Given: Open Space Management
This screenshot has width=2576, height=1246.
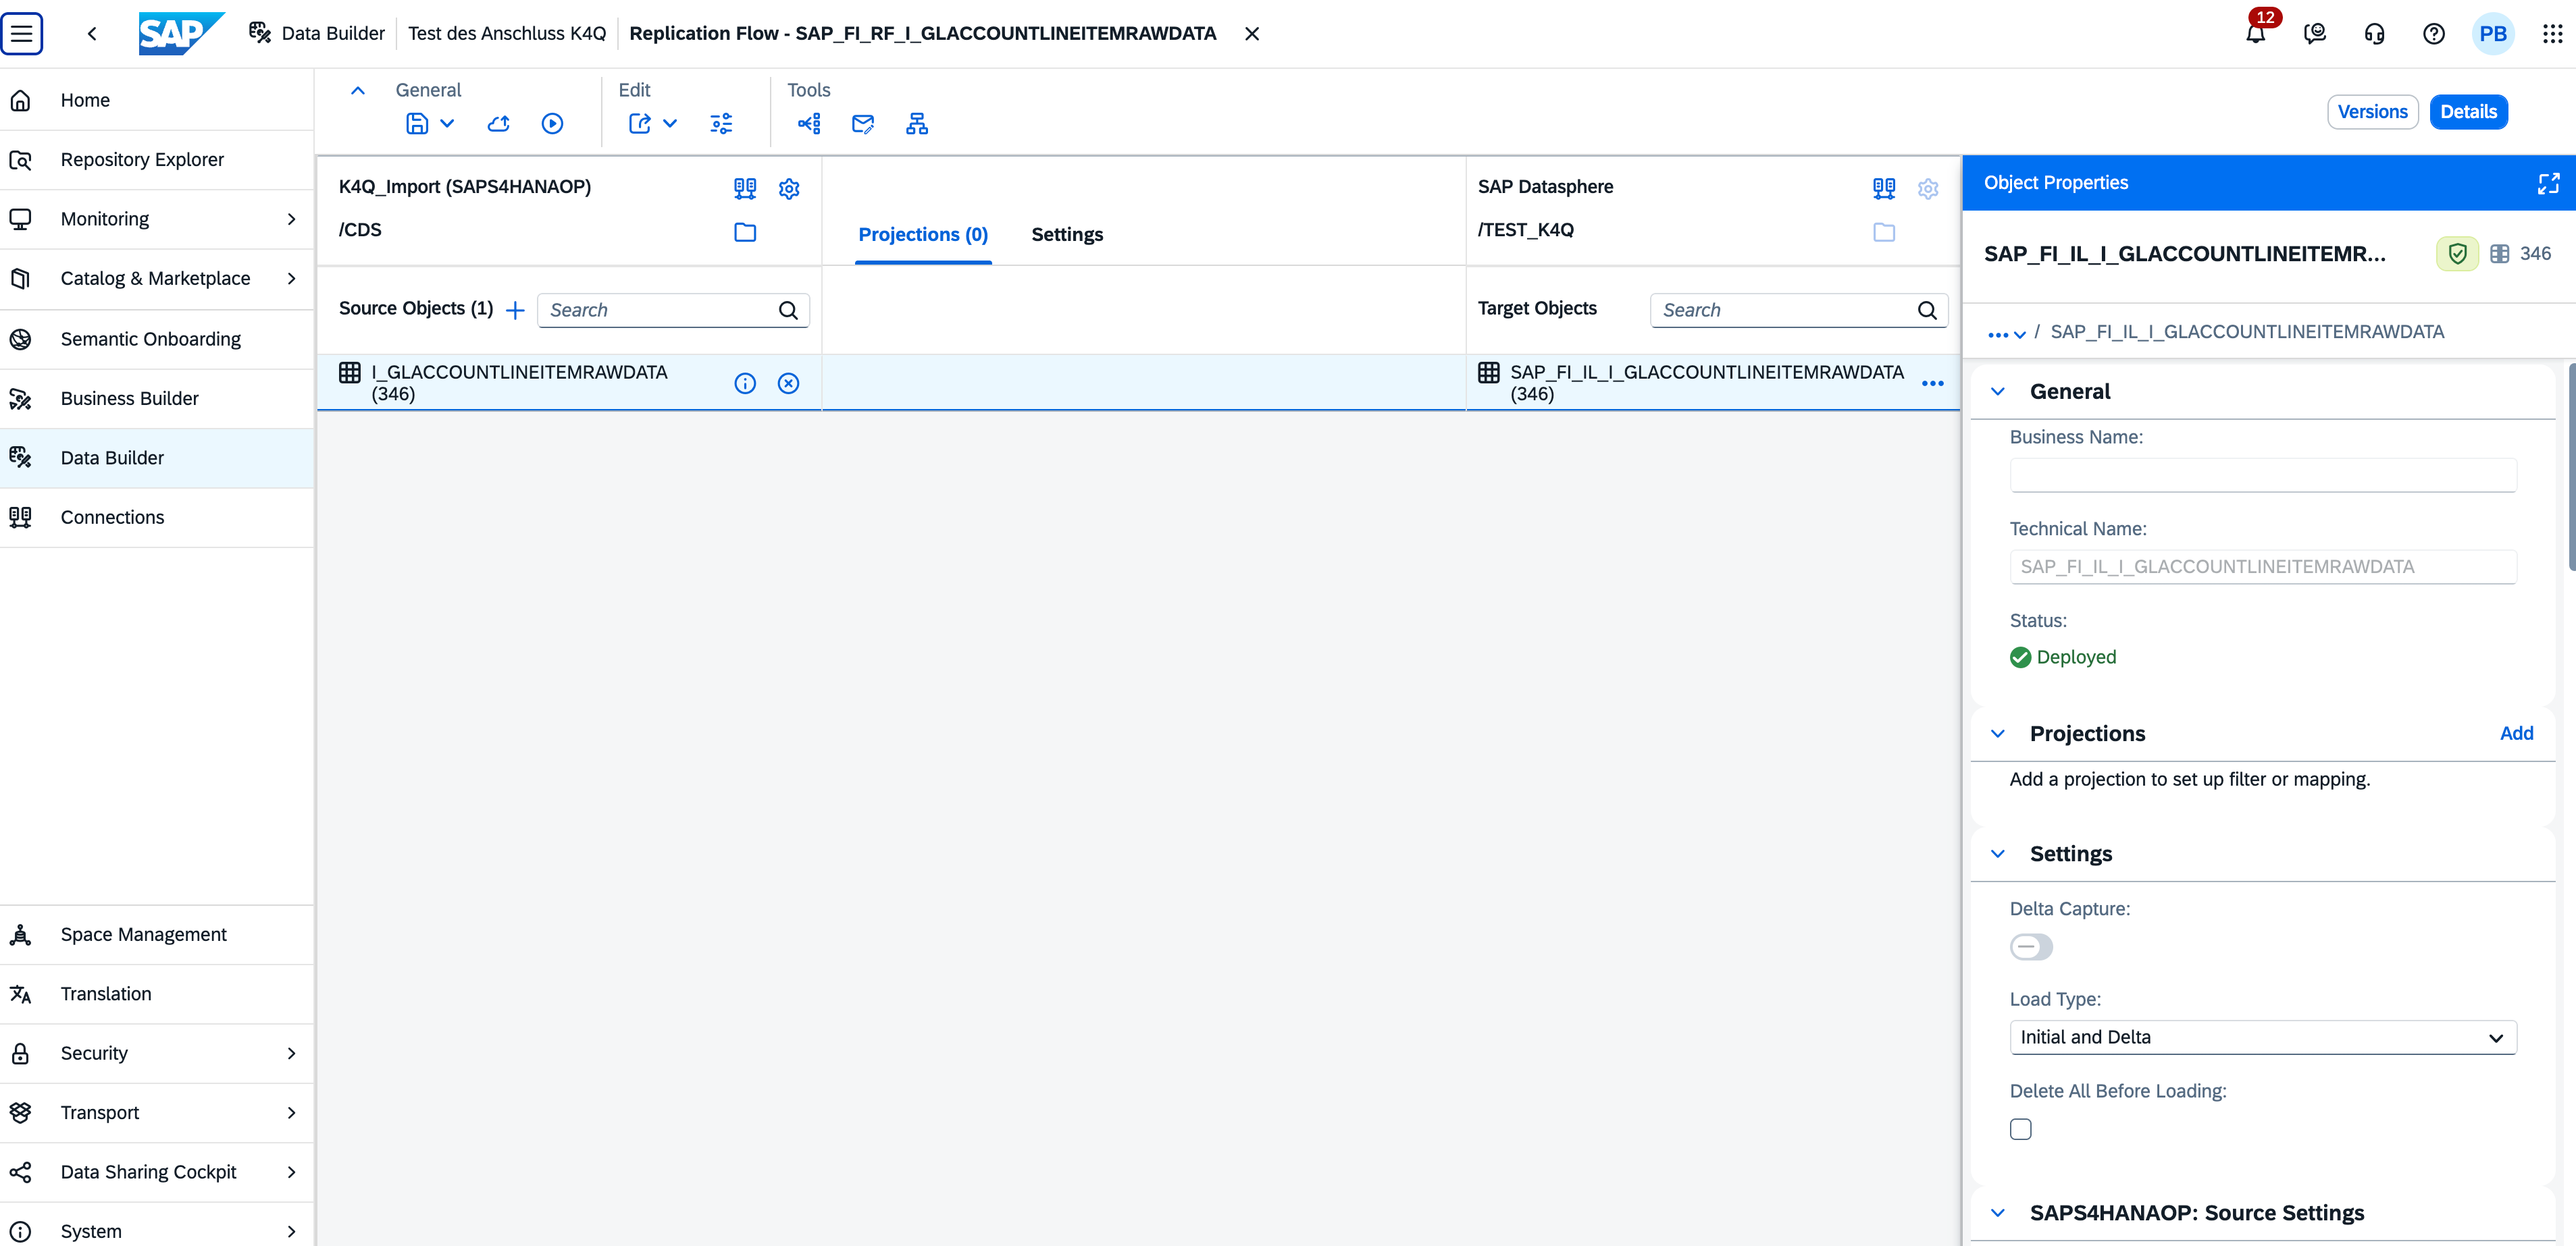Looking at the screenshot, I should pyautogui.click(x=157, y=934).
